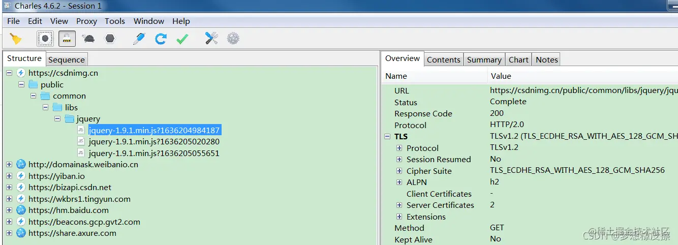
Task: Open the Window menu
Action: pyautogui.click(x=149, y=21)
